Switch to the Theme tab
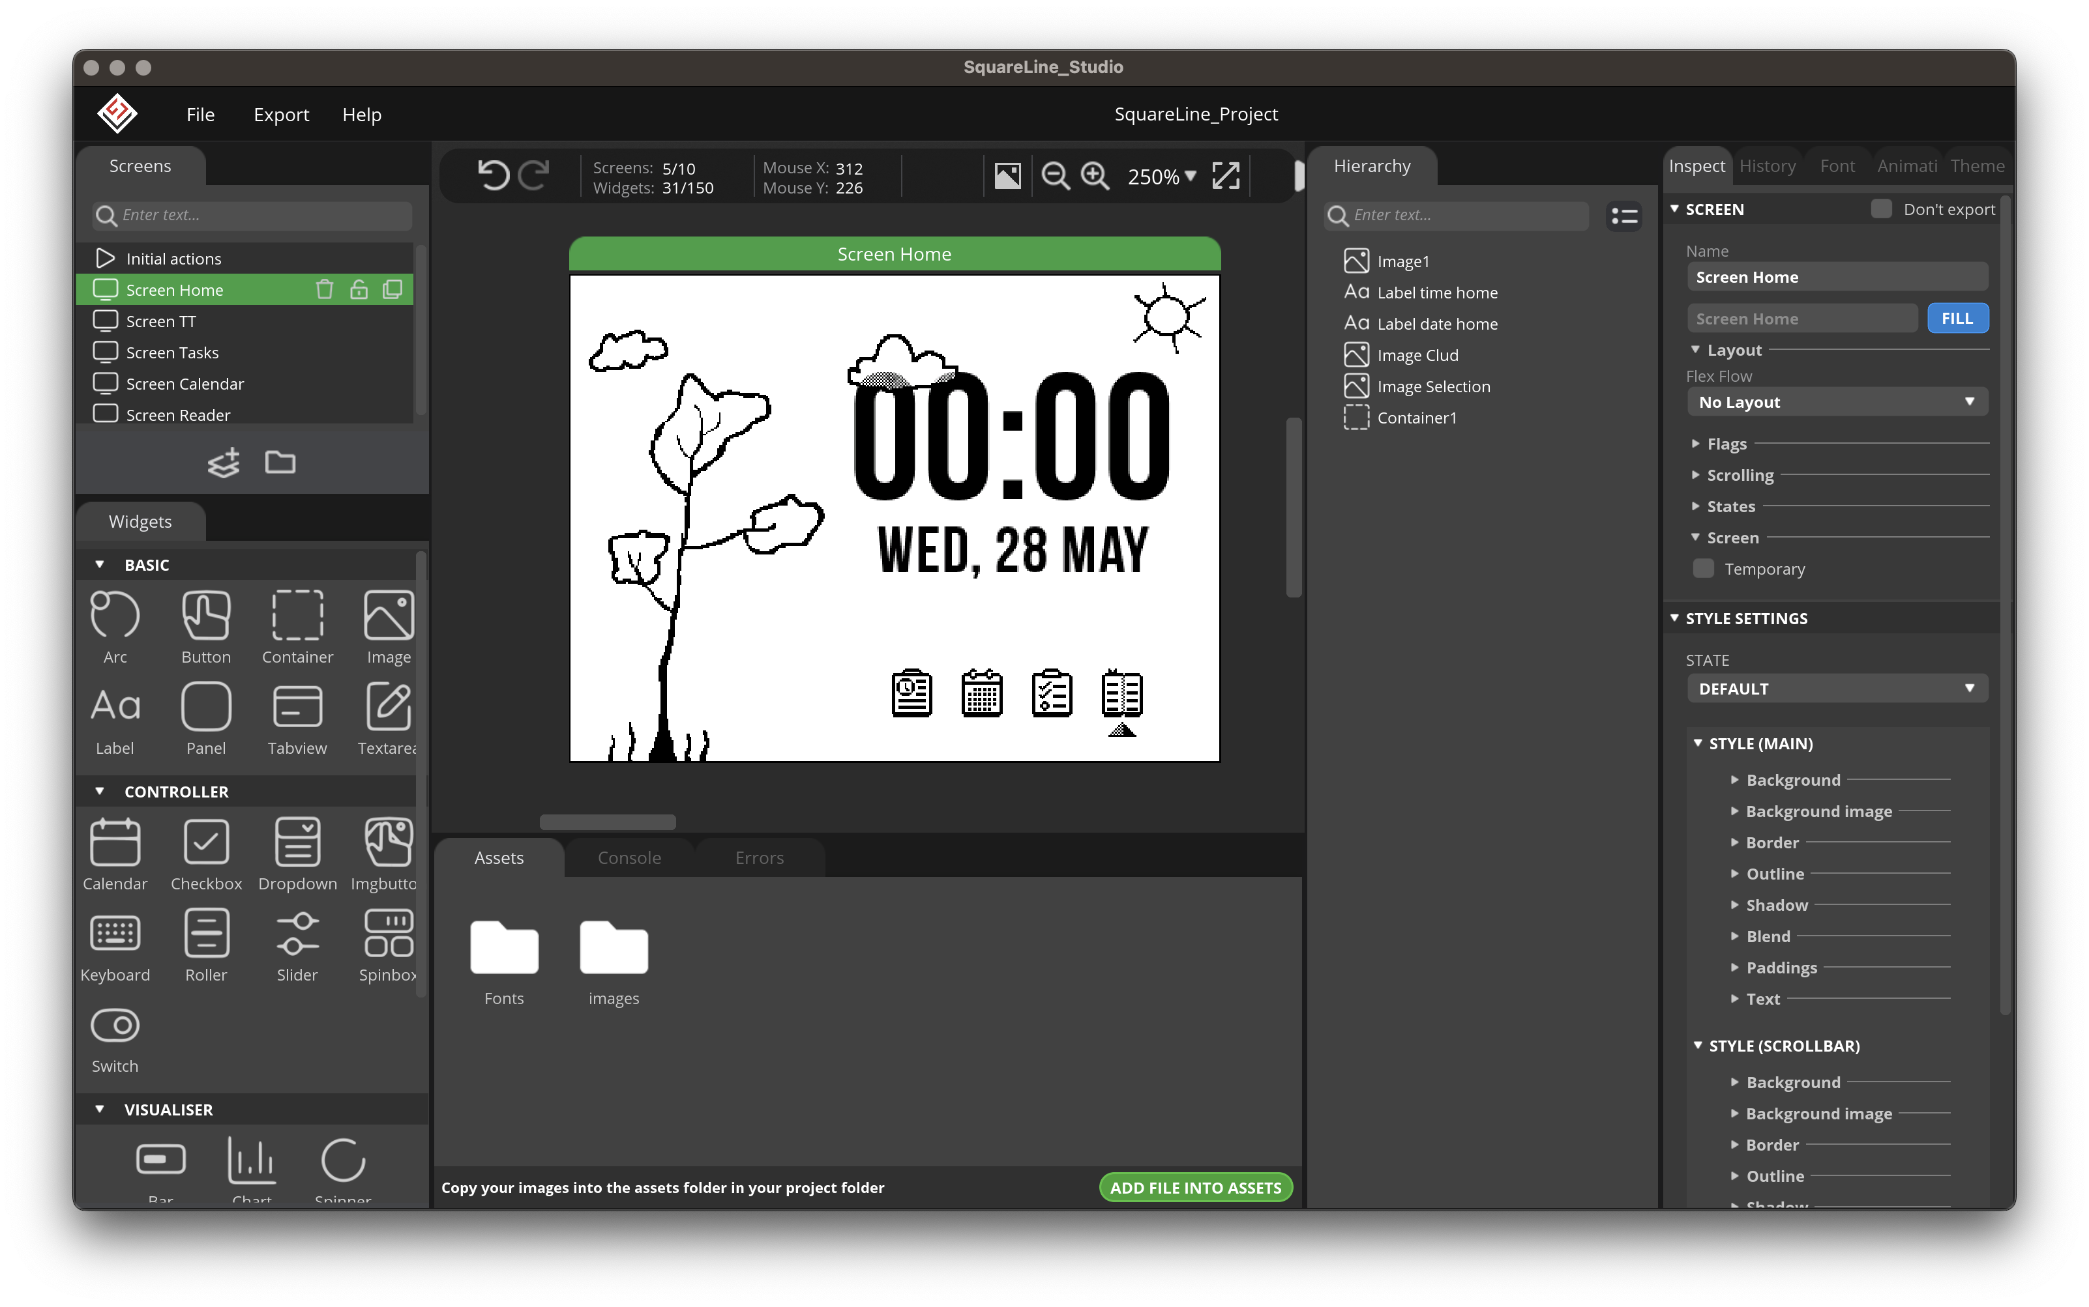 (x=1977, y=166)
